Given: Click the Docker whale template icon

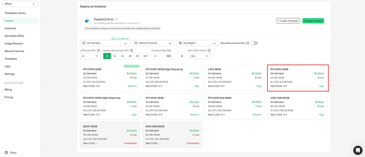Looking at the screenshot, I should (87, 21).
